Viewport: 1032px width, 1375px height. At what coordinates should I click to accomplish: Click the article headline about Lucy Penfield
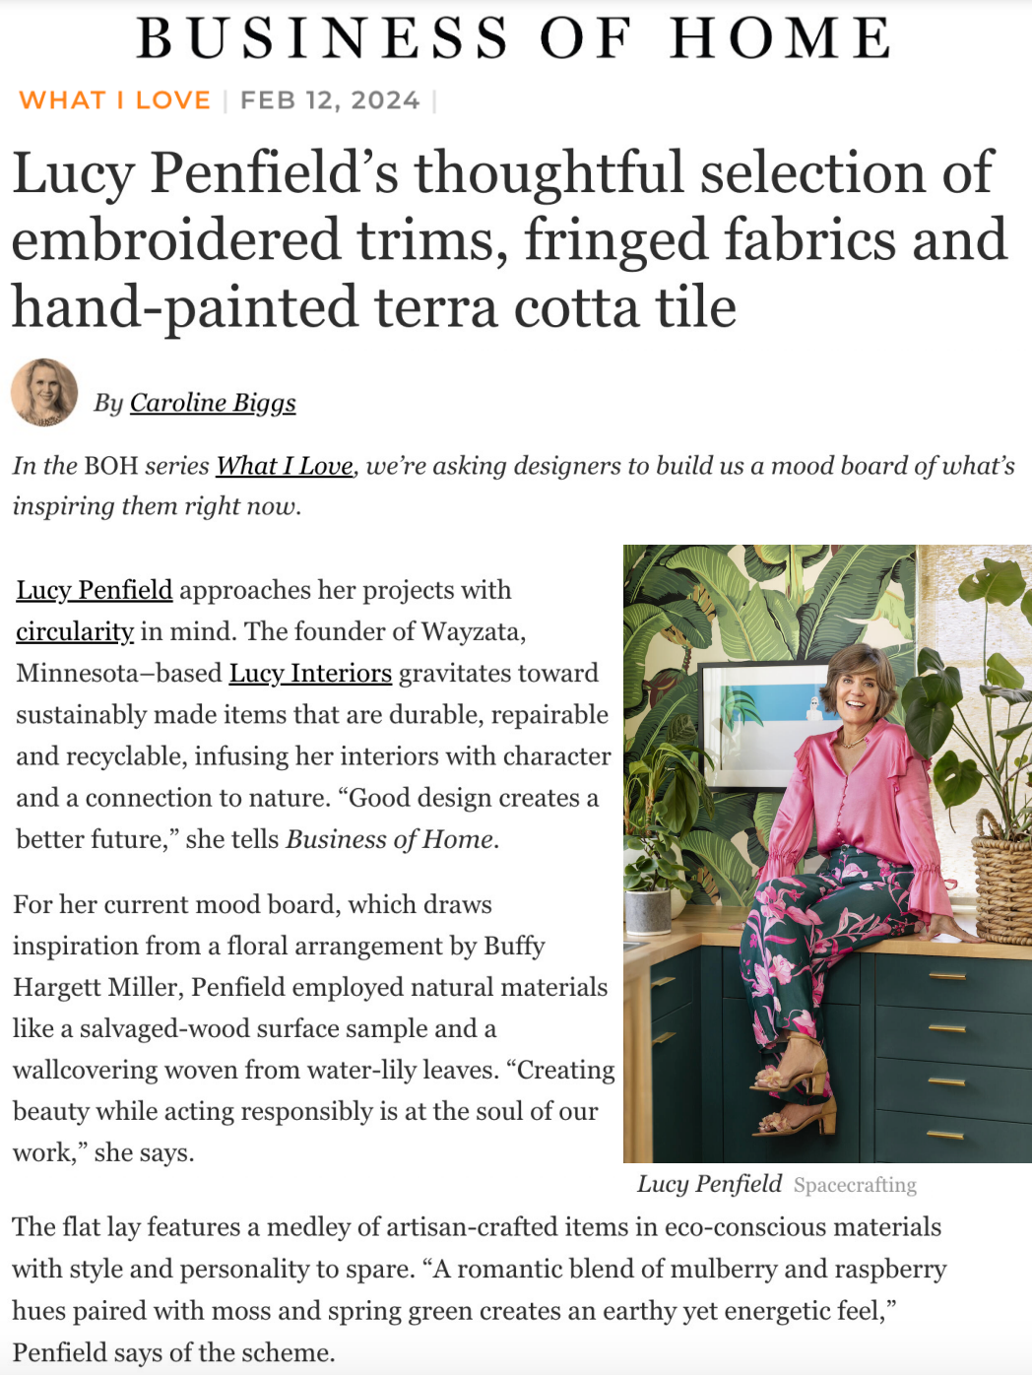[509, 239]
